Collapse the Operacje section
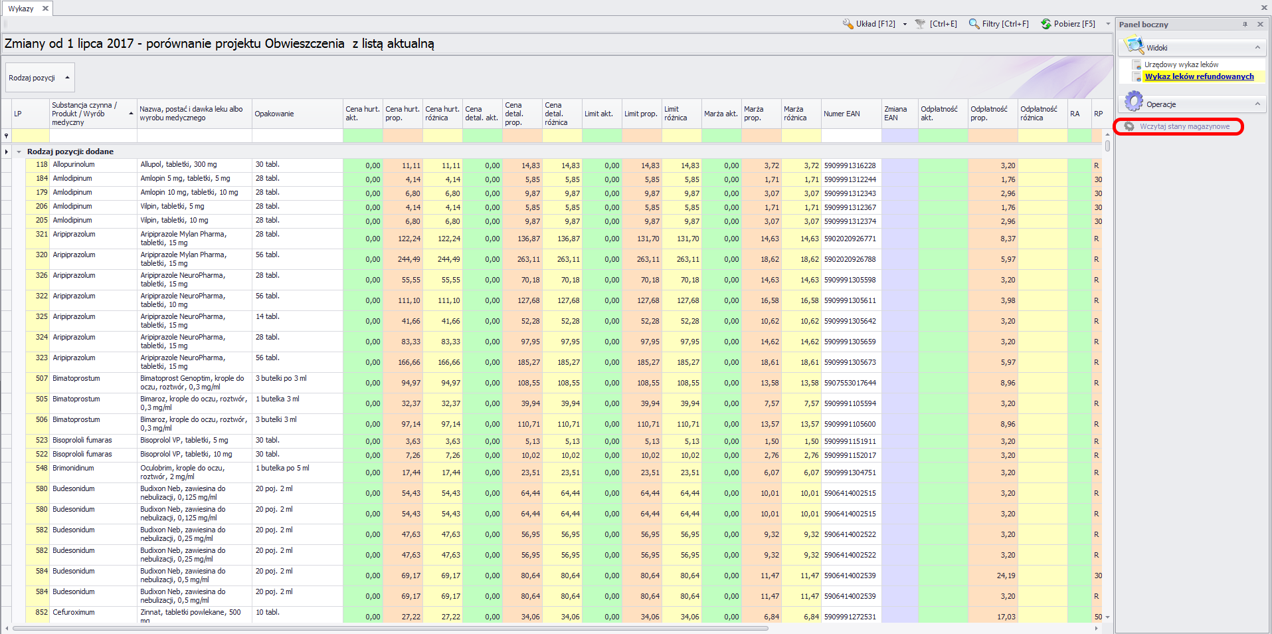The height and width of the screenshot is (634, 1272). 1257,104
